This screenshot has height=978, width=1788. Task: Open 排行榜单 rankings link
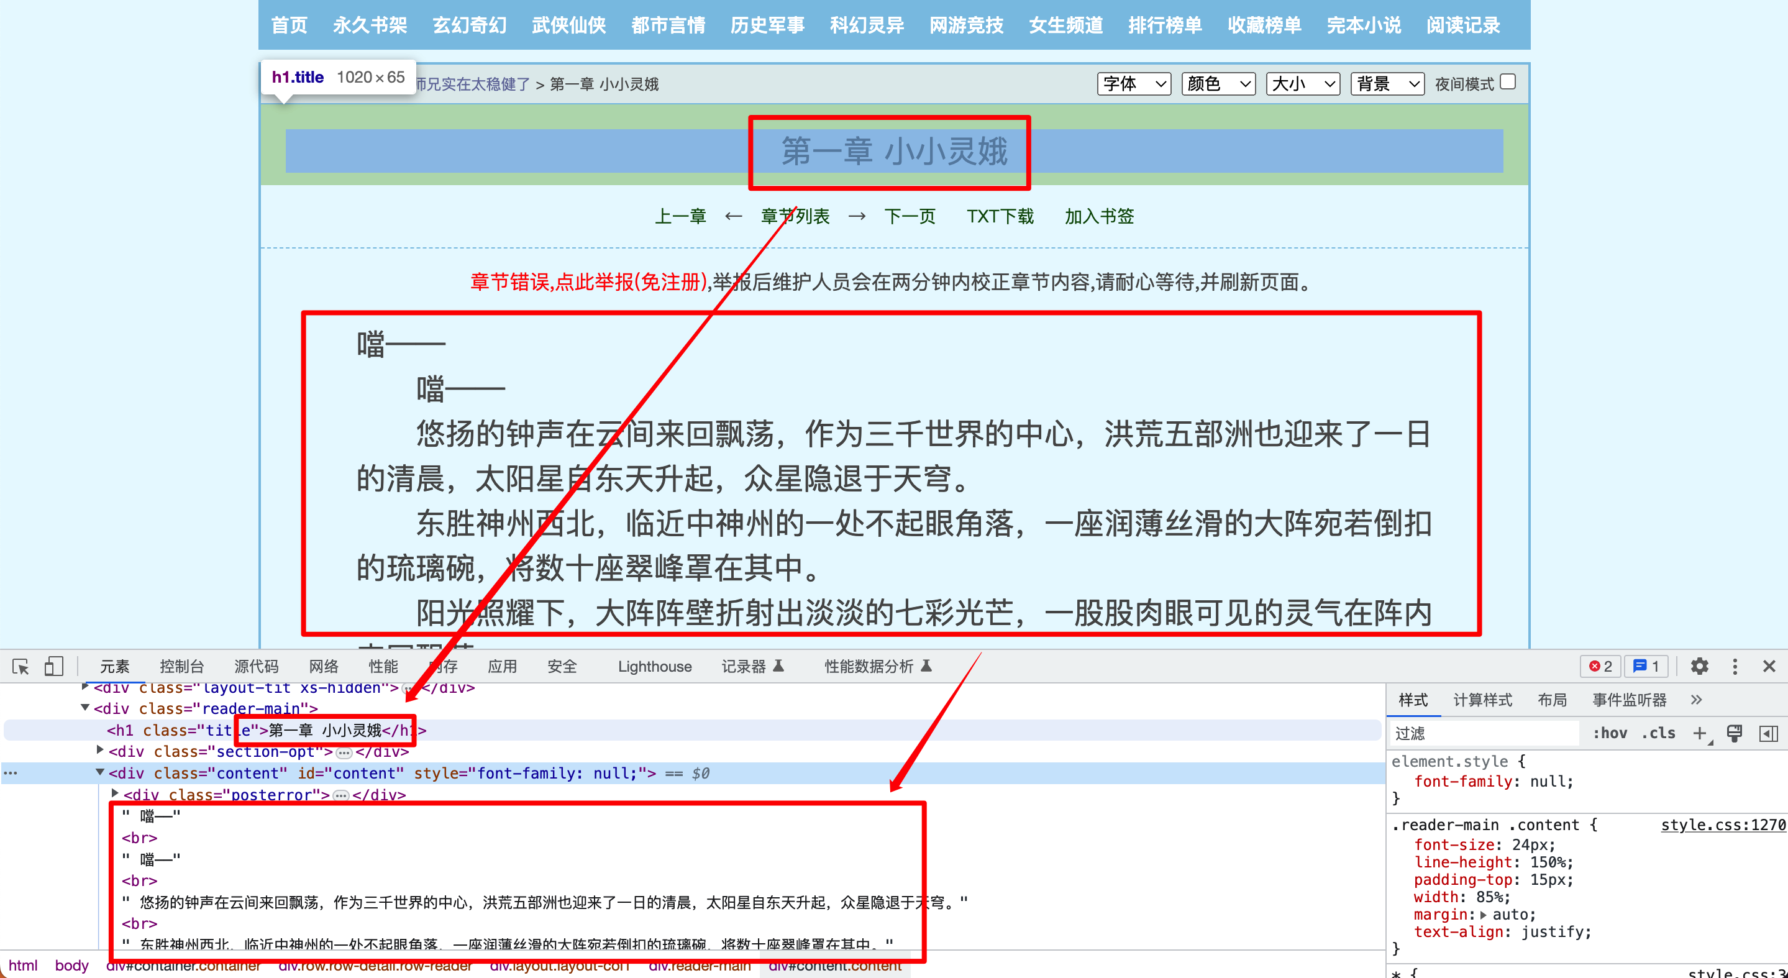(x=1165, y=25)
